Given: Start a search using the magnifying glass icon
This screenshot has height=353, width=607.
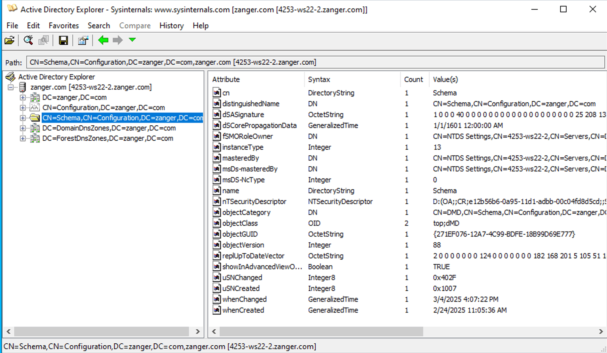Looking at the screenshot, I should pyautogui.click(x=28, y=40).
